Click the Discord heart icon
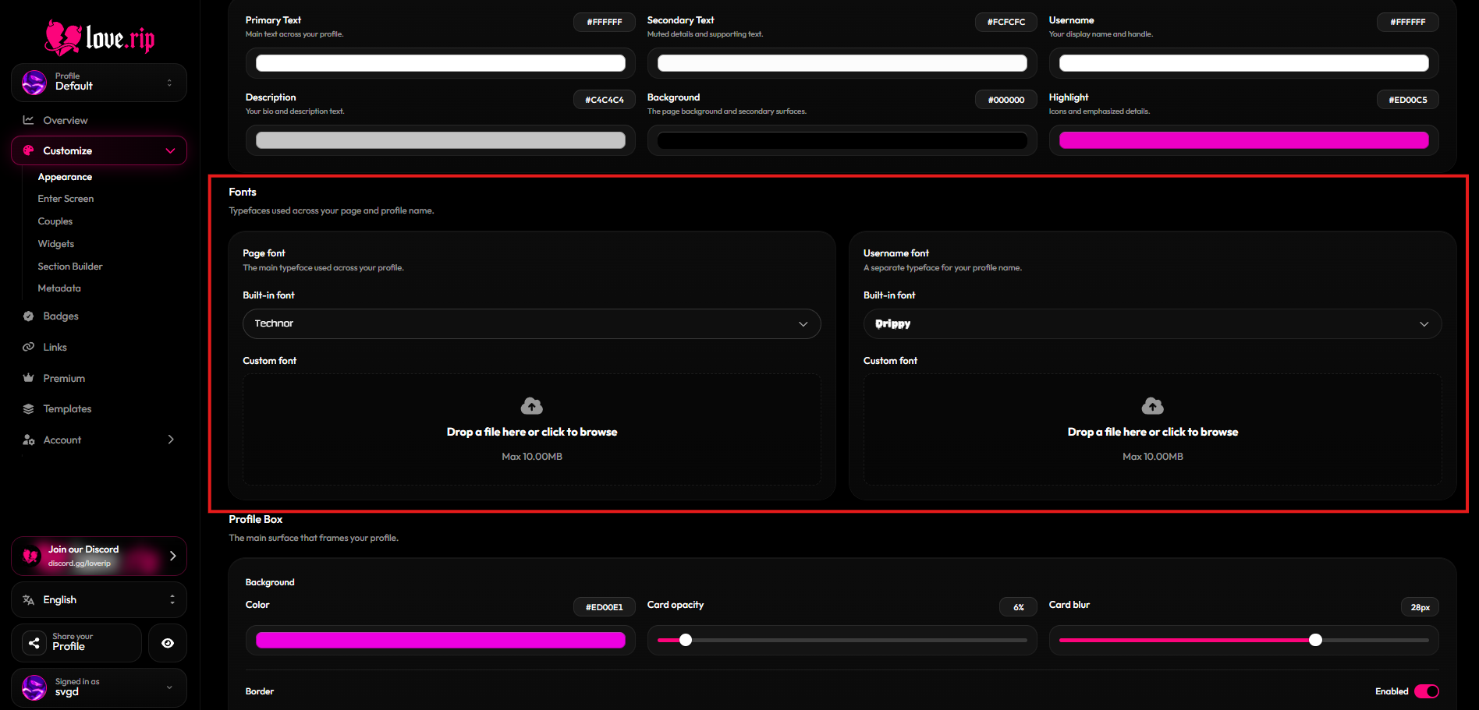1479x710 pixels. (x=31, y=556)
